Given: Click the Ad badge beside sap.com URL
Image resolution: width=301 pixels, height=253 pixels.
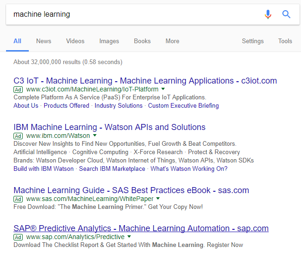Looking at the screenshot, I should point(18,237).
